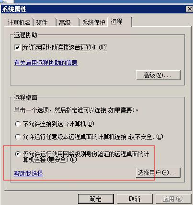Image resolution: width=193 pixels, height=205 pixels.
Task: Uncheck 允许远程协助连接这台计算机 checkbox
Action: pos(17,47)
